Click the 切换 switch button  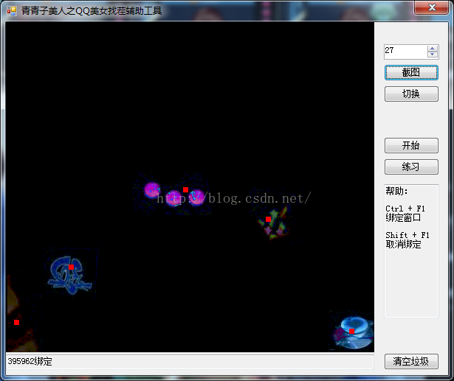coord(411,94)
